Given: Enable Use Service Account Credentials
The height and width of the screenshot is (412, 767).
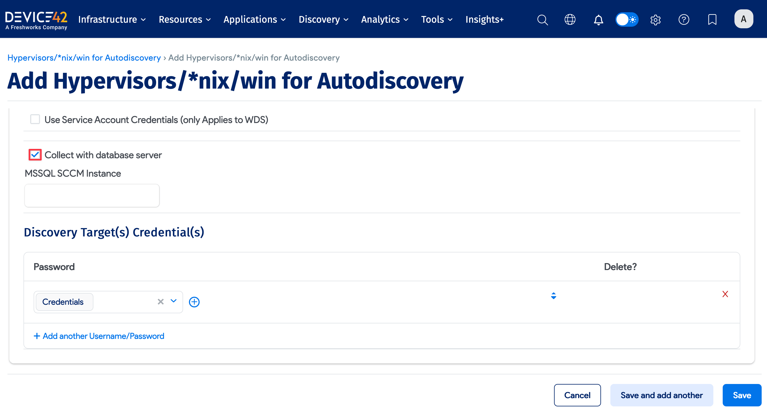Looking at the screenshot, I should pyautogui.click(x=35, y=119).
